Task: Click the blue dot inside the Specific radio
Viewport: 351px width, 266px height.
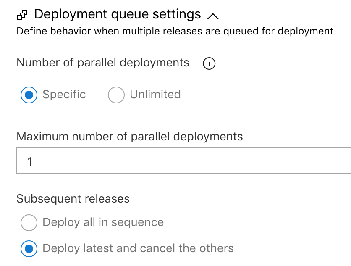Action: (29, 95)
